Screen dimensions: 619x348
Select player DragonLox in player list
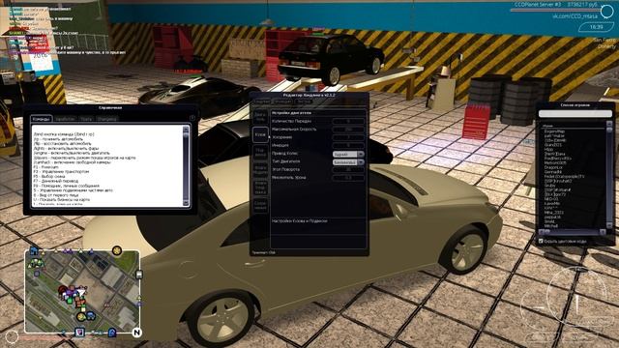pos(553,167)
